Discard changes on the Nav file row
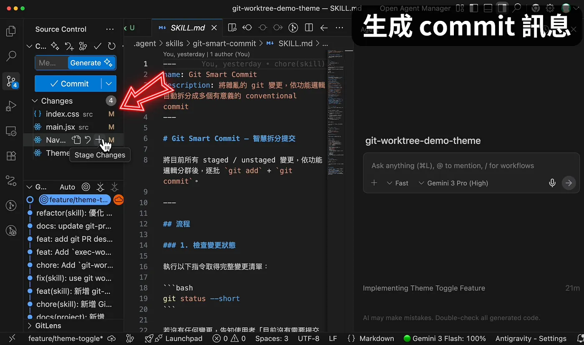Image resolution: width=584 pixels, height=345 pixels. point(88,140)
